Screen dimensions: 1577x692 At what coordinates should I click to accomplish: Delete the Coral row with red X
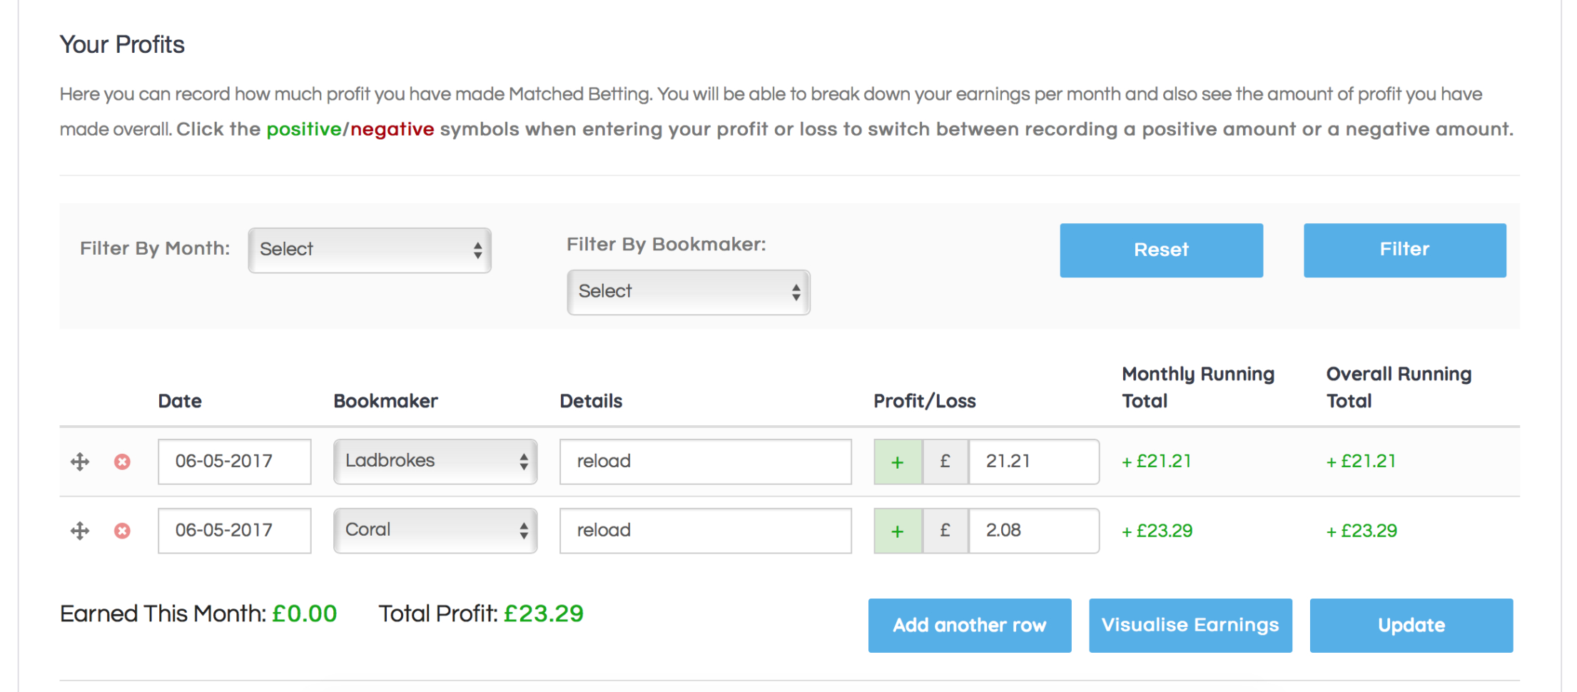(x=122, y=531)
